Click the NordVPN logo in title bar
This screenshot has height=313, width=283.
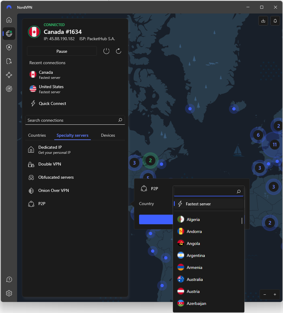pos(9,7)
